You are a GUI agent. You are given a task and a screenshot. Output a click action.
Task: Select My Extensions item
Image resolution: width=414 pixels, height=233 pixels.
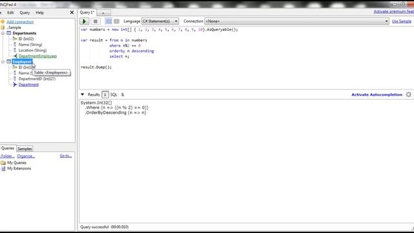point(19,168)
